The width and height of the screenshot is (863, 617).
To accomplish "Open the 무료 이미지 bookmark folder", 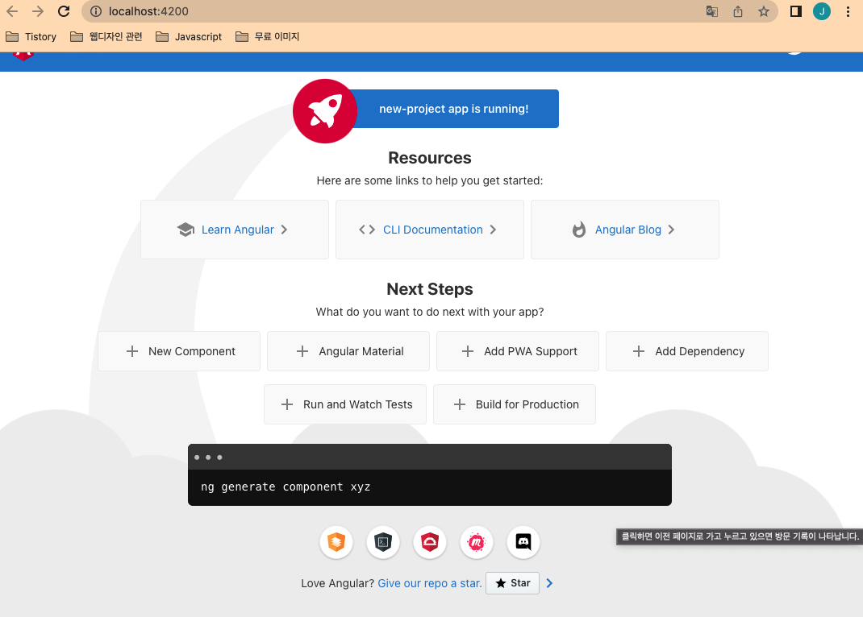I will pyautogui.click(x=268, y=37).
